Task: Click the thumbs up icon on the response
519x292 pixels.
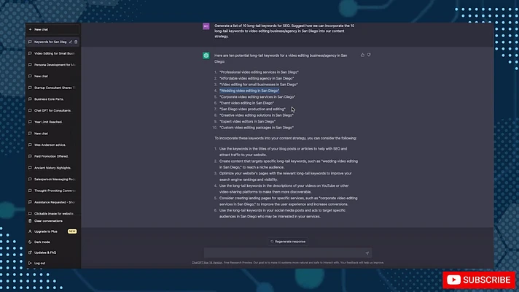Action: click(x=362, y=55)
